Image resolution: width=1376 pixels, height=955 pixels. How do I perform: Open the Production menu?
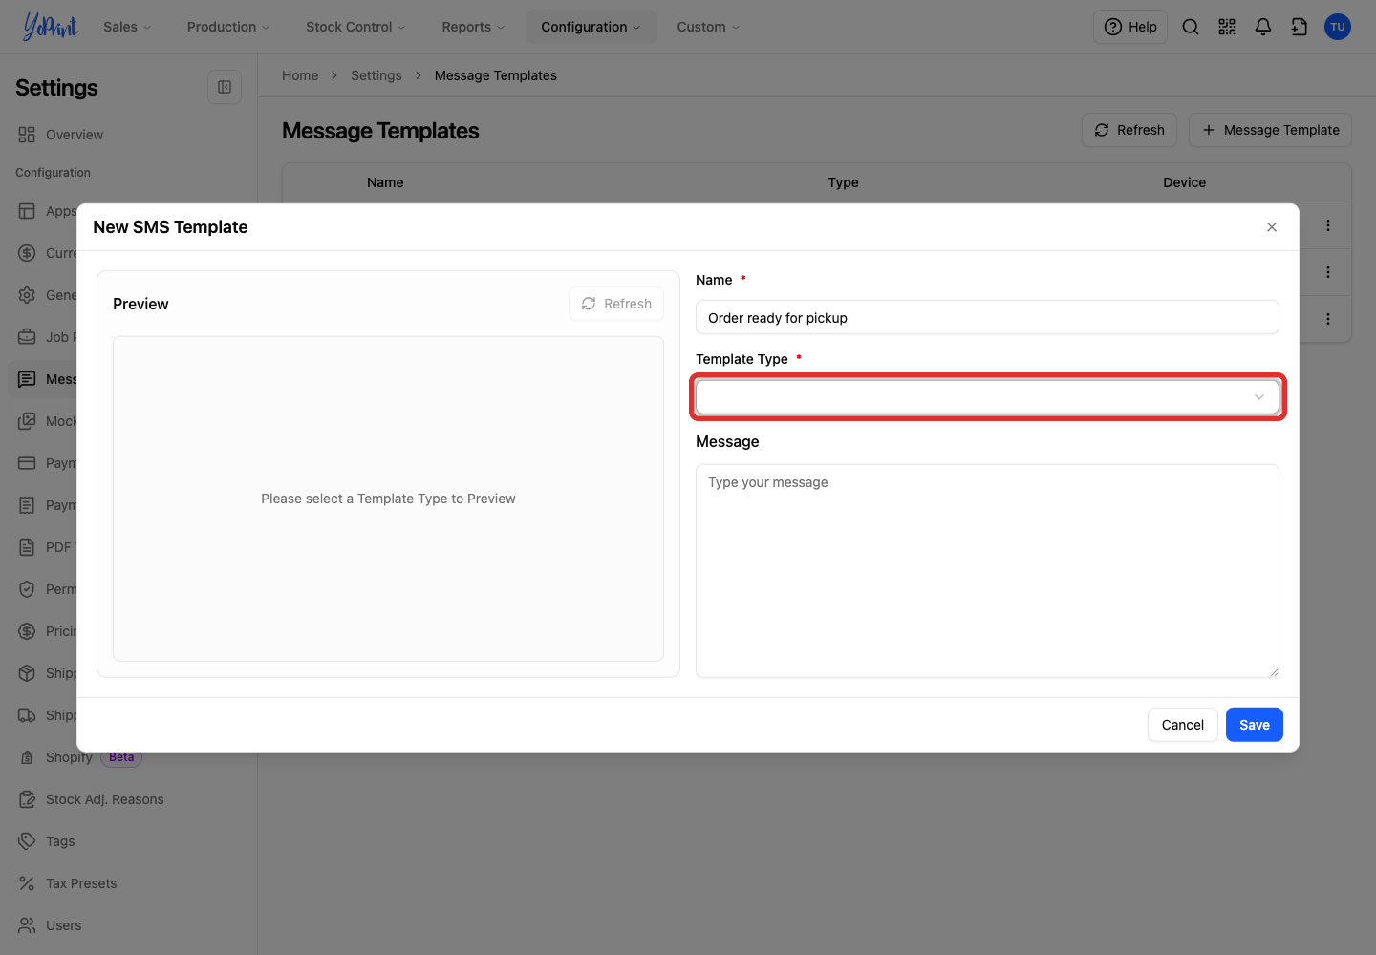[x=228, y=27]
